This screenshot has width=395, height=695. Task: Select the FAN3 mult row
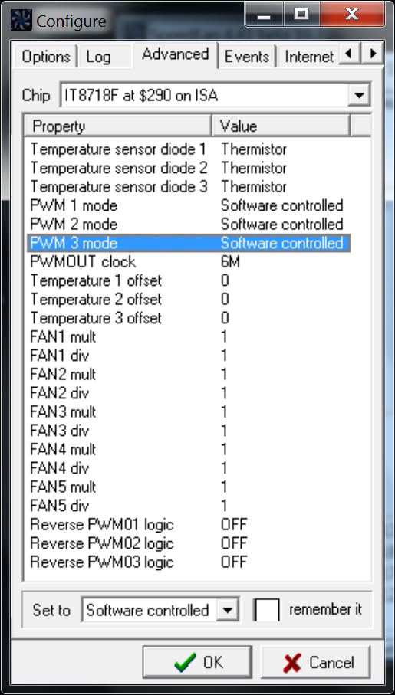(x=189, y=411)
